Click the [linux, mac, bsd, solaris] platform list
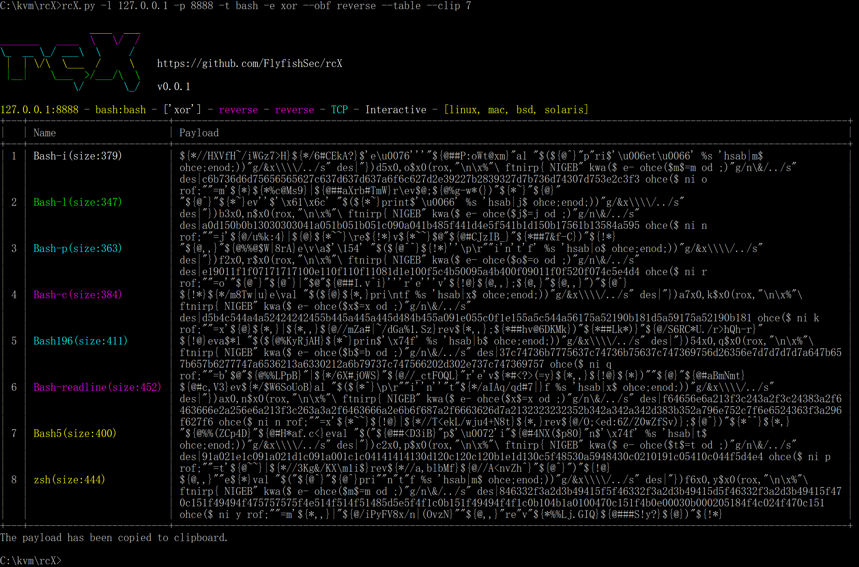Viewport: 859px width, 567px height. (516, 110)
